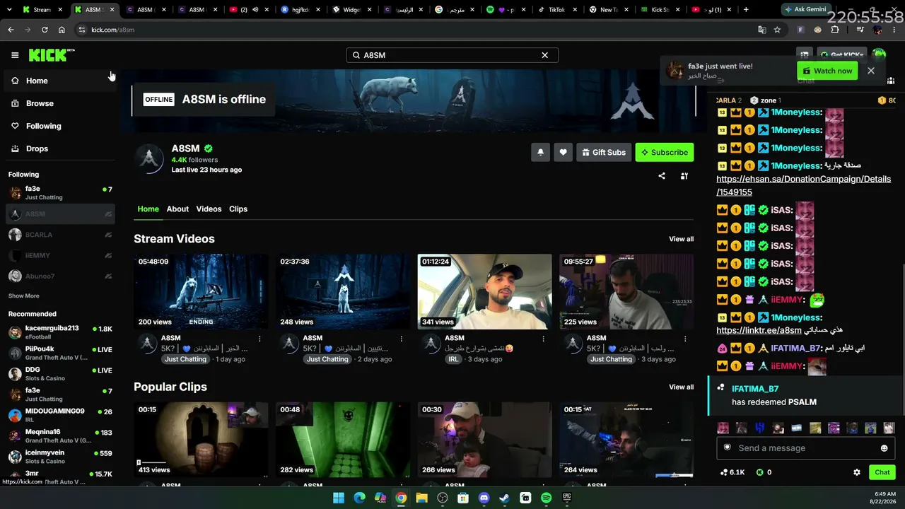This screenshot has height=509, width=905.
Task: Click Watch now in fa3e notification
Action: point(827,71)
